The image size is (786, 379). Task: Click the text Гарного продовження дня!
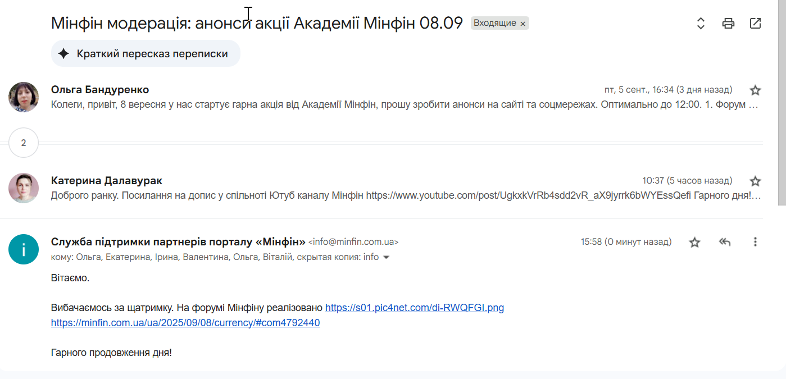(111, 353)
